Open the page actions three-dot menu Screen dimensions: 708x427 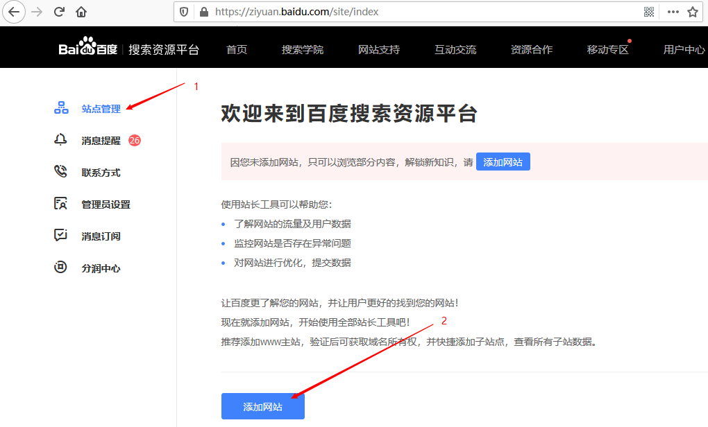pyautogui.click(x=673, y=12)
